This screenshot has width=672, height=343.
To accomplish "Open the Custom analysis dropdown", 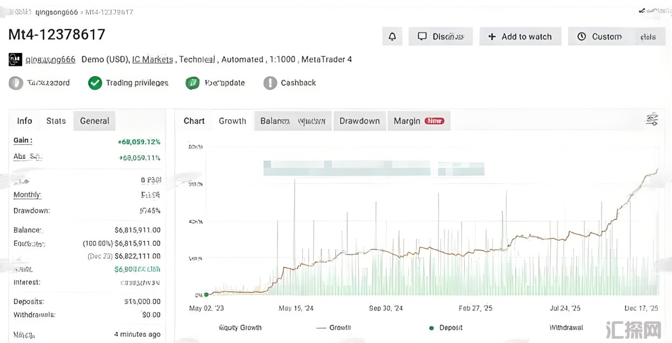I will tap(616, 37).
